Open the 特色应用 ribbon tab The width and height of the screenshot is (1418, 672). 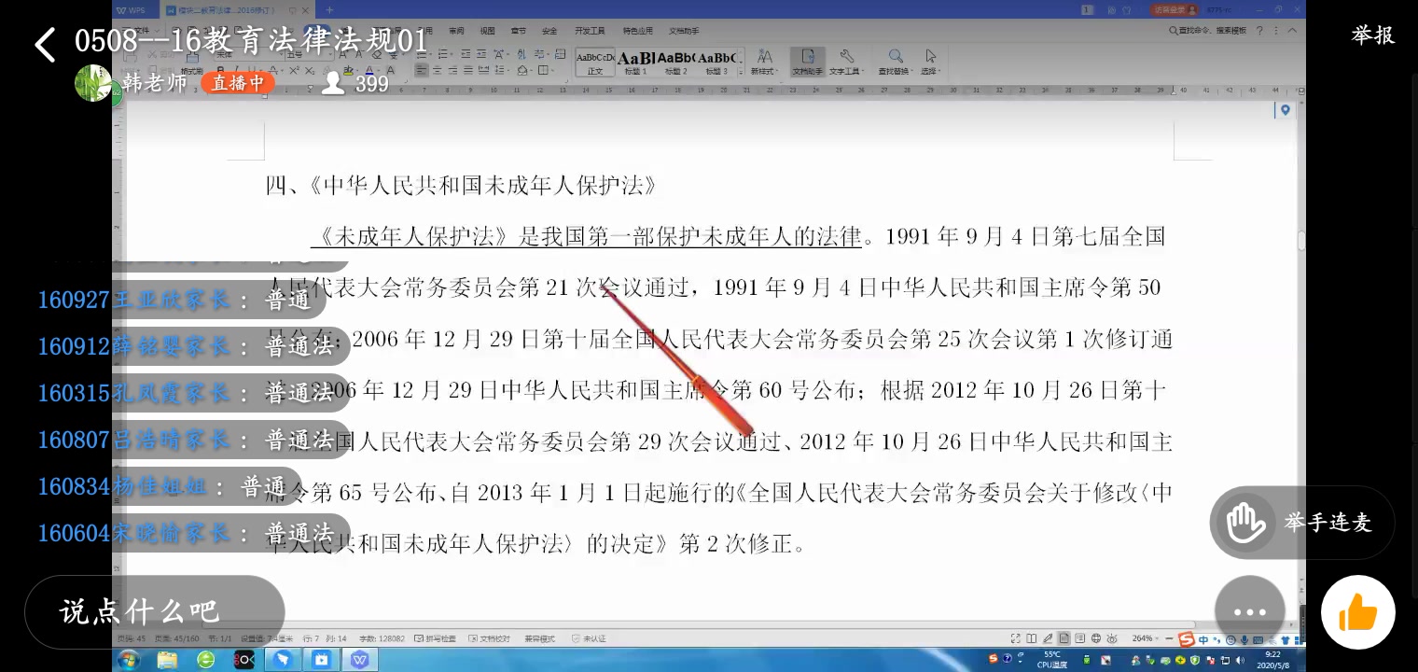638,31
